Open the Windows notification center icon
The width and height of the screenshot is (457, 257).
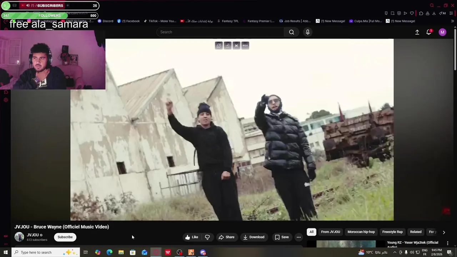click(450, 252)
